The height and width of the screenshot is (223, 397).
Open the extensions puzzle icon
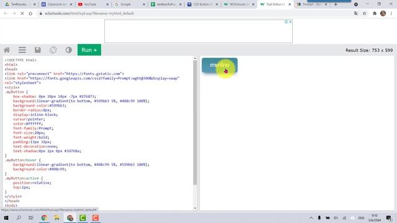(x=375, y=14)
